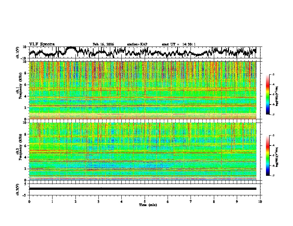Viewport: 293px width, 226px height.
Task: Click the log(PSD) label beside ch.1 colorbar
Action: point(277,96)
